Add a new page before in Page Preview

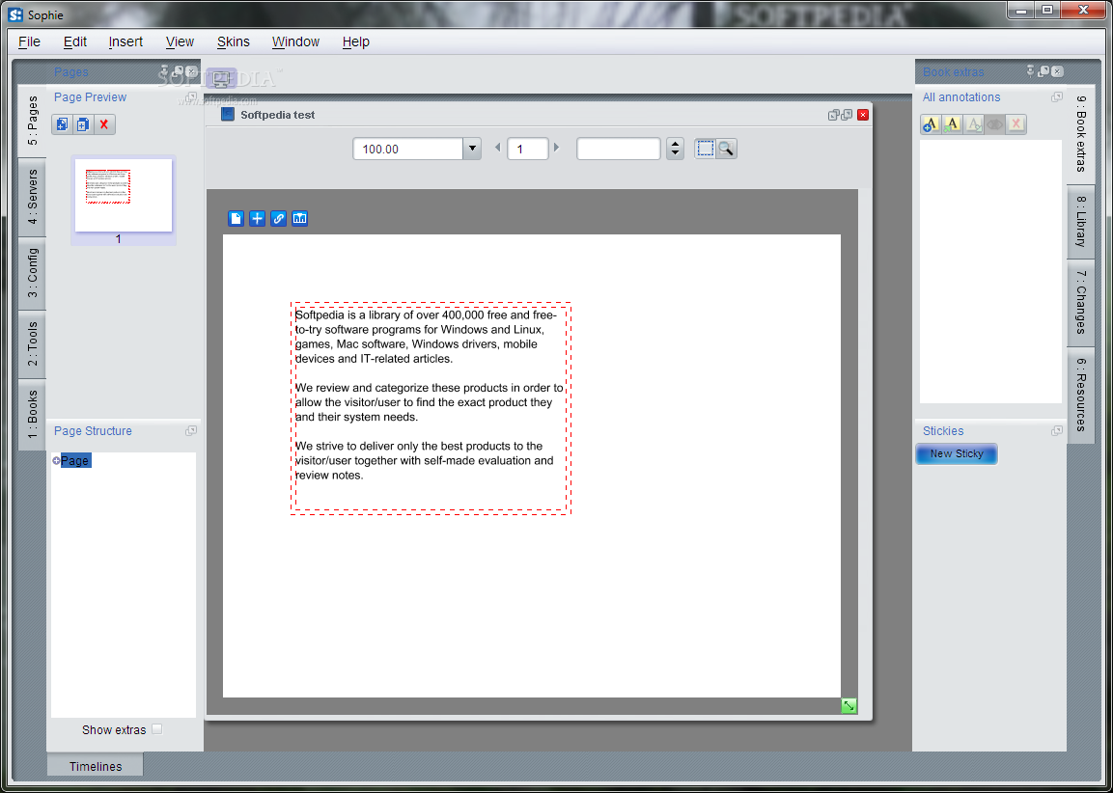(x=63, y=124)
